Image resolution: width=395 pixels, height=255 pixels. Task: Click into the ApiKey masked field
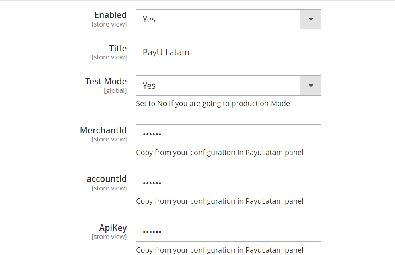[x=228, y=232]
